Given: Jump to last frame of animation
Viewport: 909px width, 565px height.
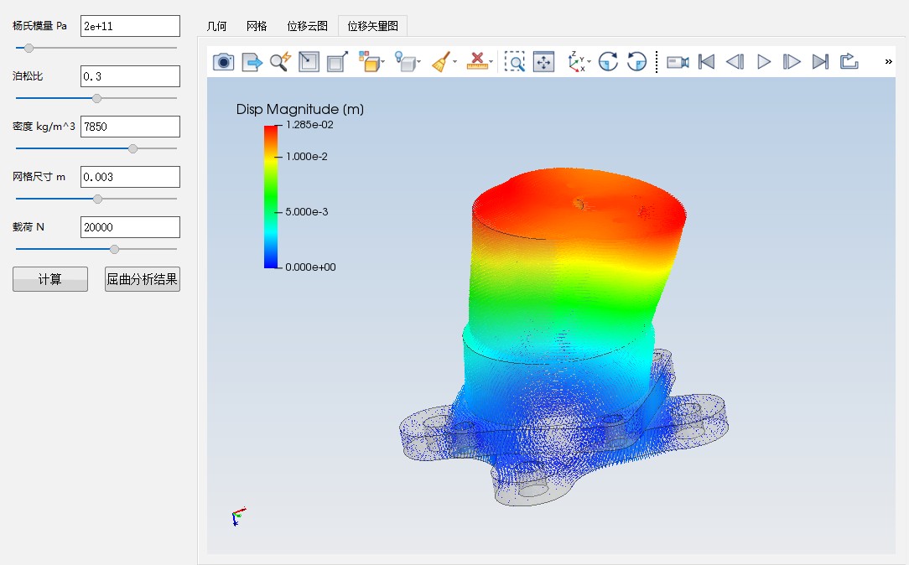Looking at the screenshot, I should click(820, 62).
